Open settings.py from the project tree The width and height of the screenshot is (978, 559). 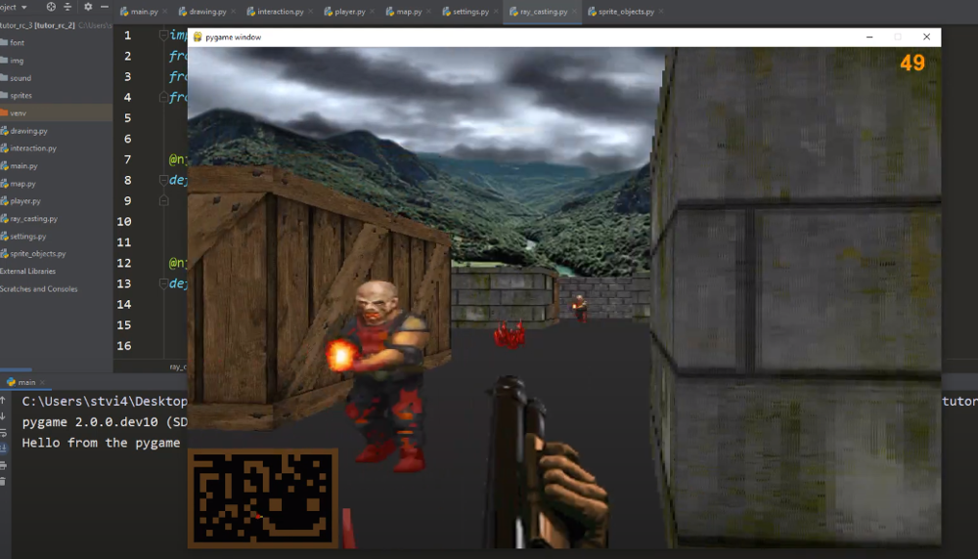coord(27,236)
